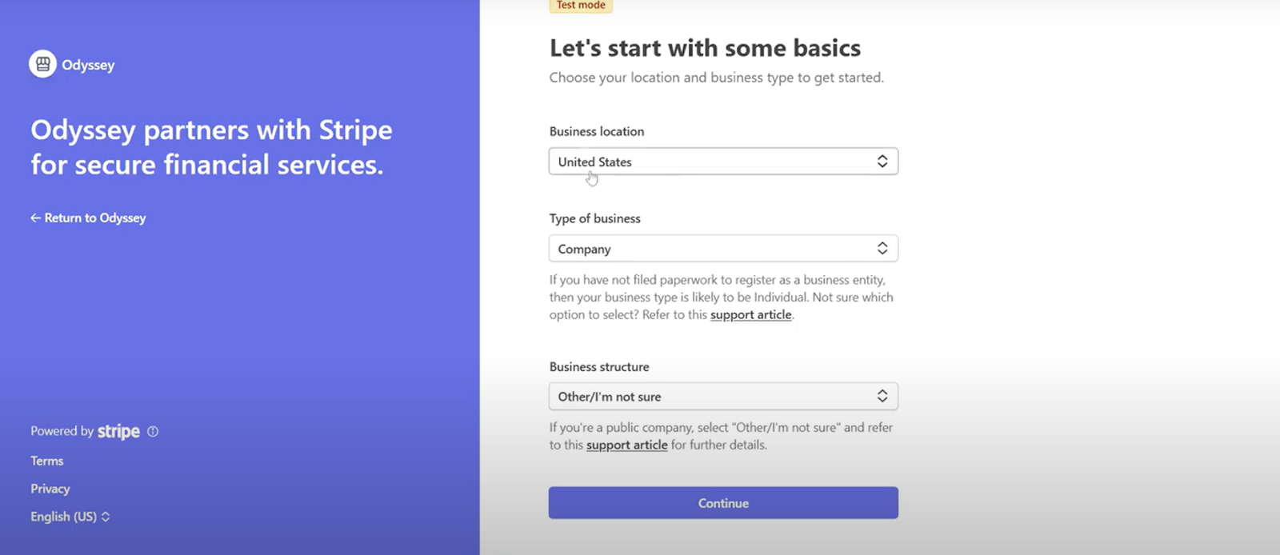This screenshot has height=555, width=1280.
Task: Click the info icon next to Stripe
Action: tap(153, 431)
